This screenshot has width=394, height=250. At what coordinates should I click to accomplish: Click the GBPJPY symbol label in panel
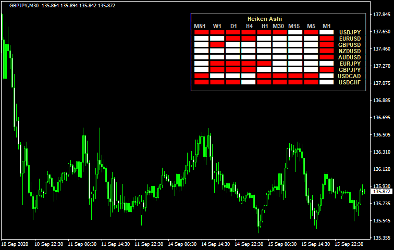350,70
